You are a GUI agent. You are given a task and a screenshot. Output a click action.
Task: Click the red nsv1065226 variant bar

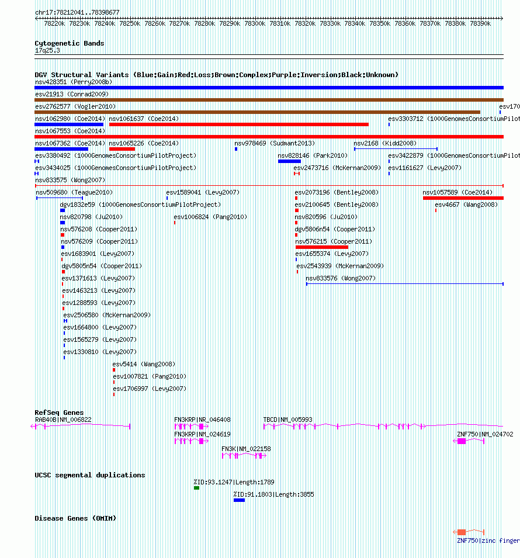[x=122, y=149]
